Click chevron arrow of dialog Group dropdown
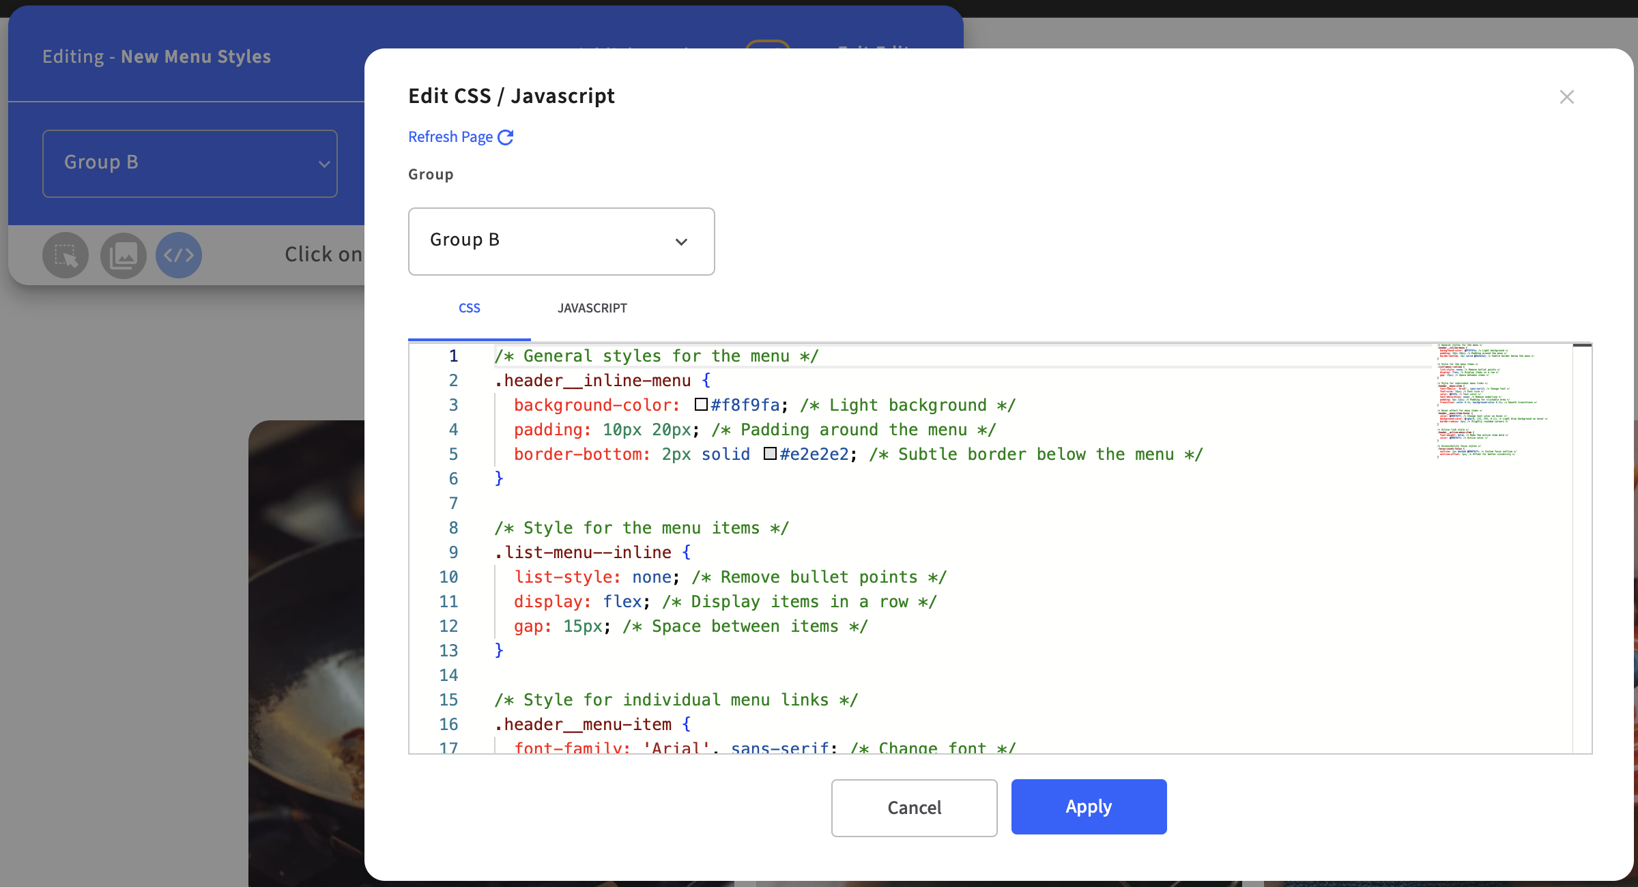Screen dimensions: 1638x887 (x=681, y=242)
